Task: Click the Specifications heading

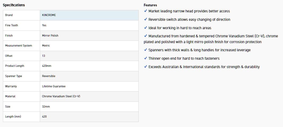Action: click(x=14, y=5)
